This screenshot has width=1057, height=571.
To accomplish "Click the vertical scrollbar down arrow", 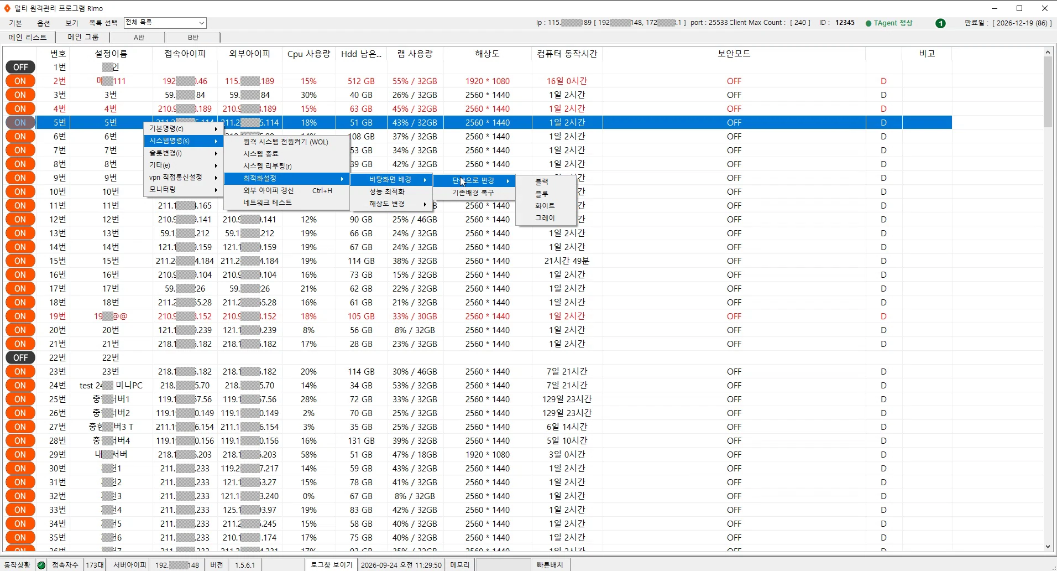I will tap(1048, 547).
